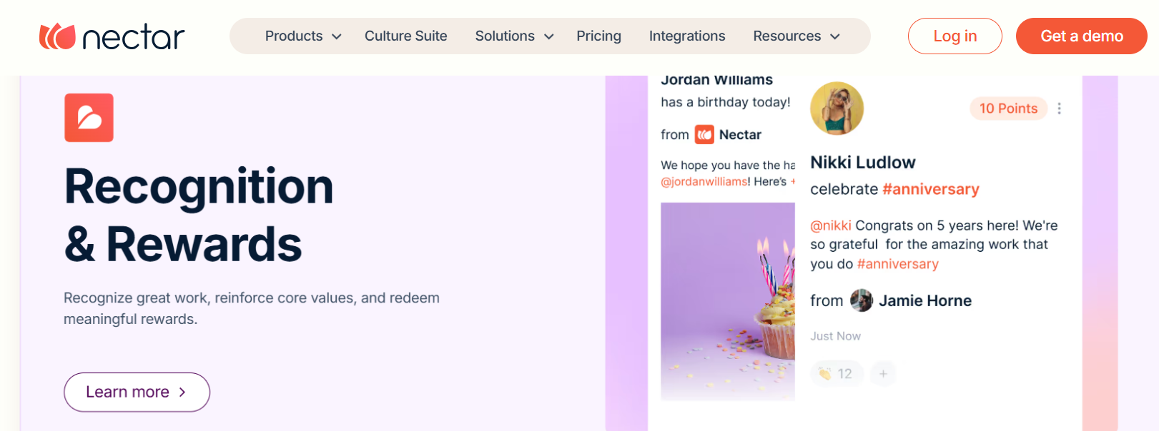The height and width of the screenshot is (431, 1159).
Task: Click the Nectar icon beside the birthday message
Action: (x=704, y=134)
